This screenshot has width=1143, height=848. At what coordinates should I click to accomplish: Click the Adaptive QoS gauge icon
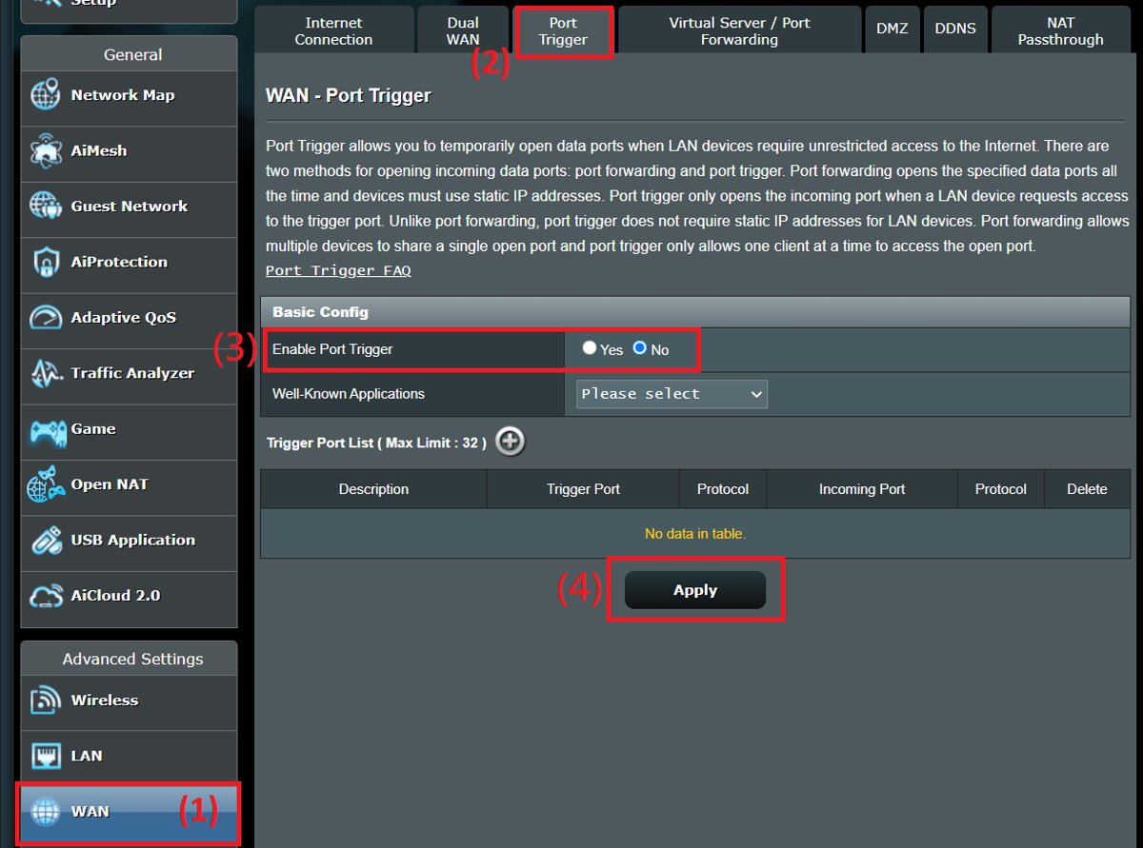click(46, 318)
